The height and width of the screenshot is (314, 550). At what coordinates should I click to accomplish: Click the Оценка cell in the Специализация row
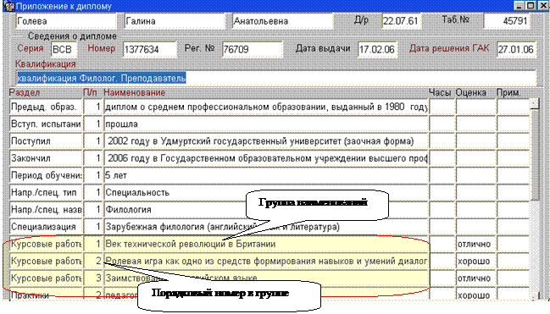coord(475,227)
